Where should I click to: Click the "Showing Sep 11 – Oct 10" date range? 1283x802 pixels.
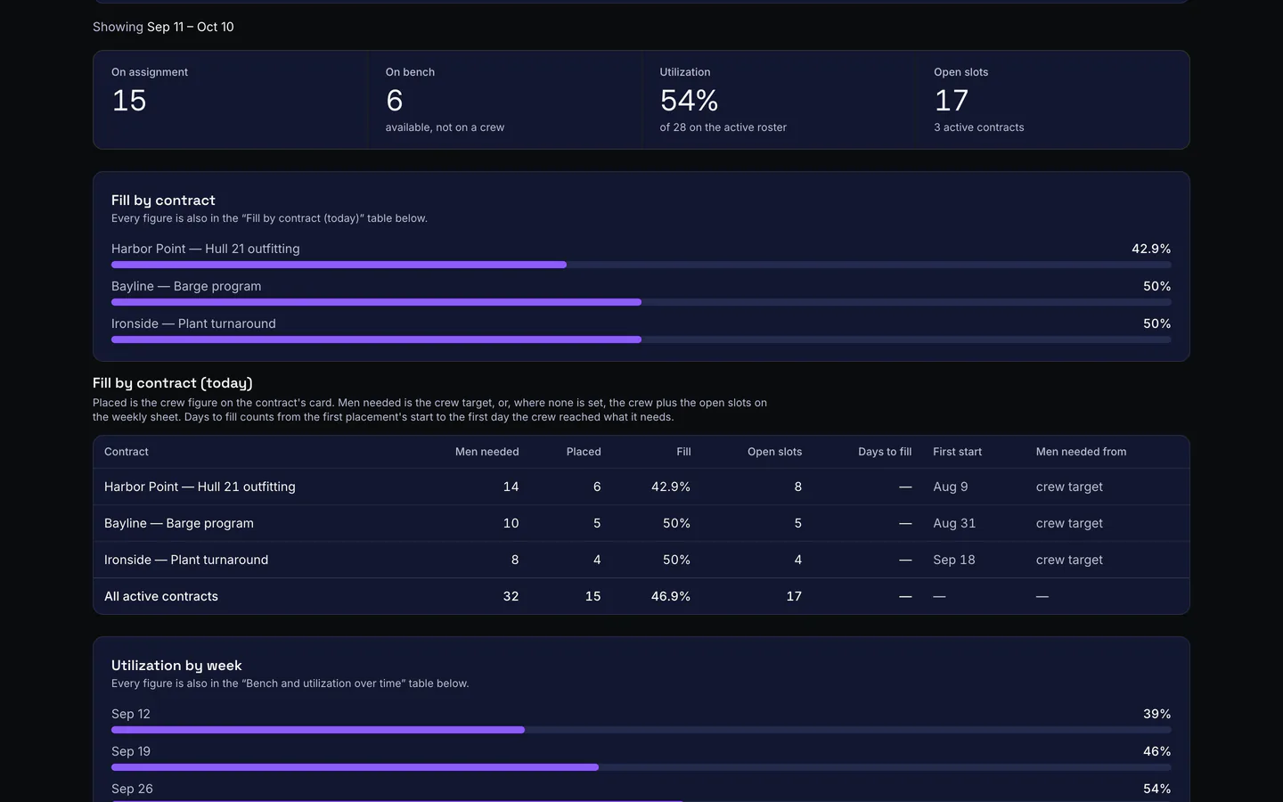163,27
